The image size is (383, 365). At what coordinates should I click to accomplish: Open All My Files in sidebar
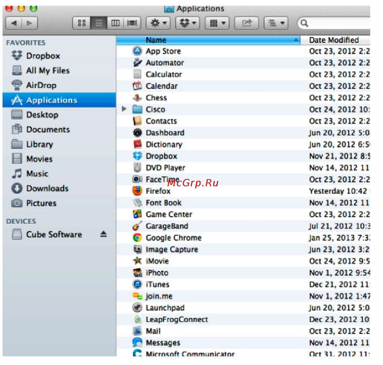59,71
